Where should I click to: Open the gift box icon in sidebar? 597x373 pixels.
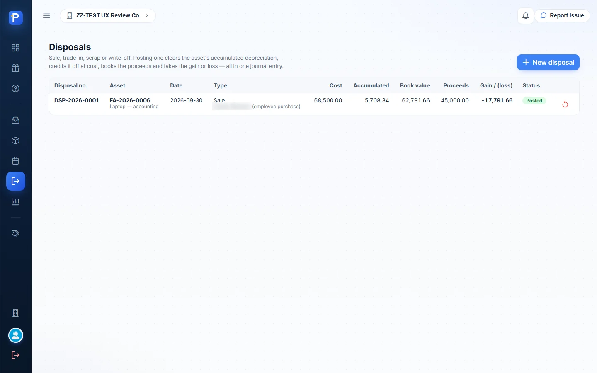click(x=16, y=68)
